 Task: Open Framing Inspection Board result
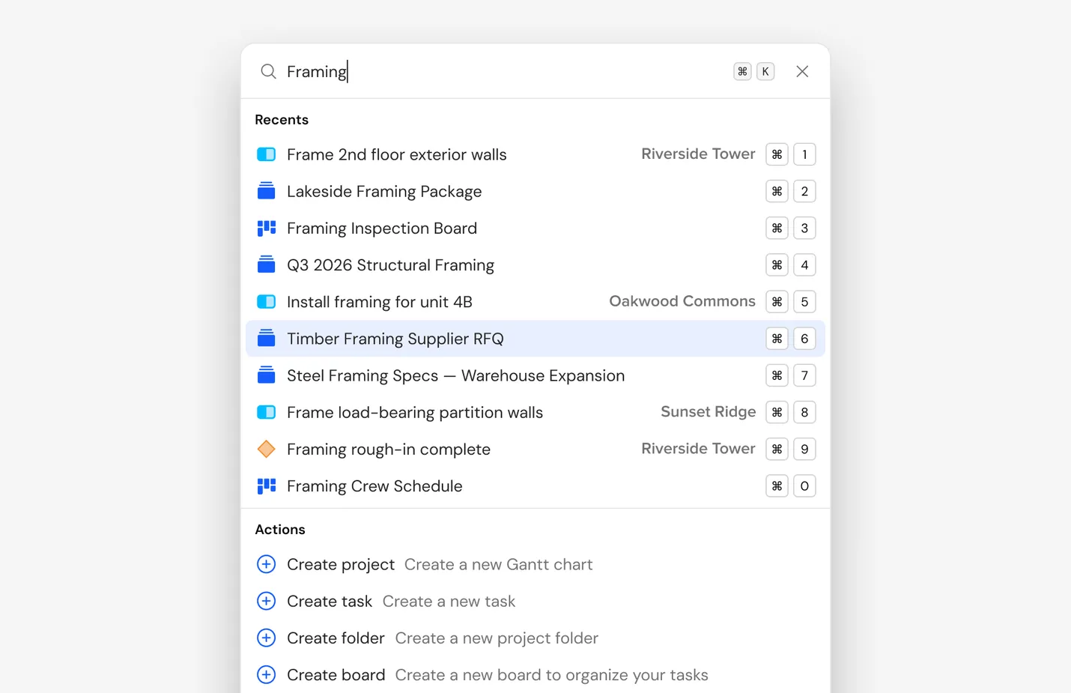[x=535, y=228]
